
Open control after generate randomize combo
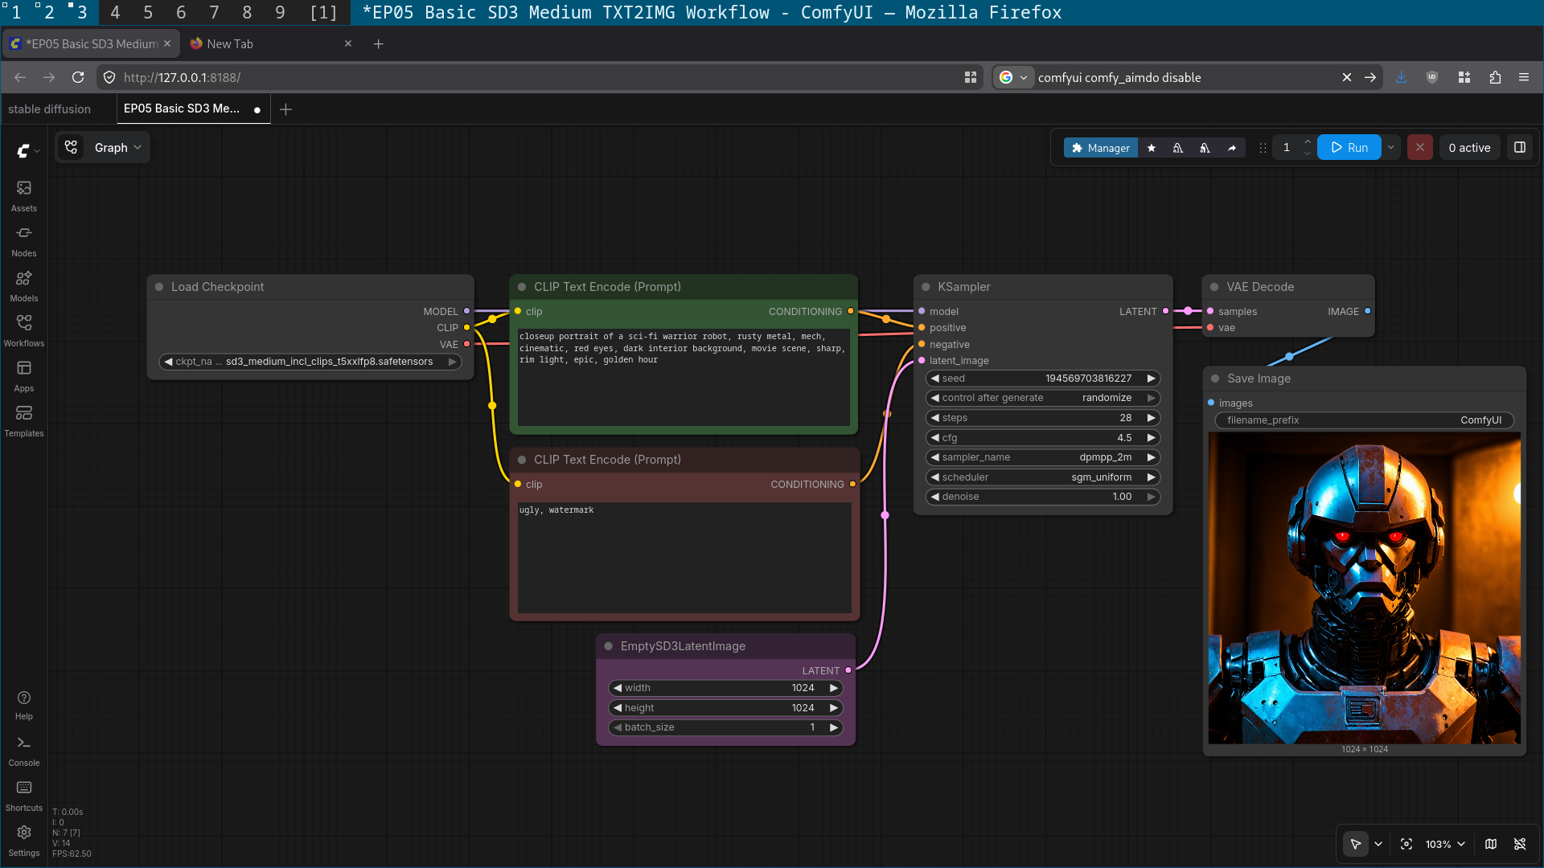1043,398
